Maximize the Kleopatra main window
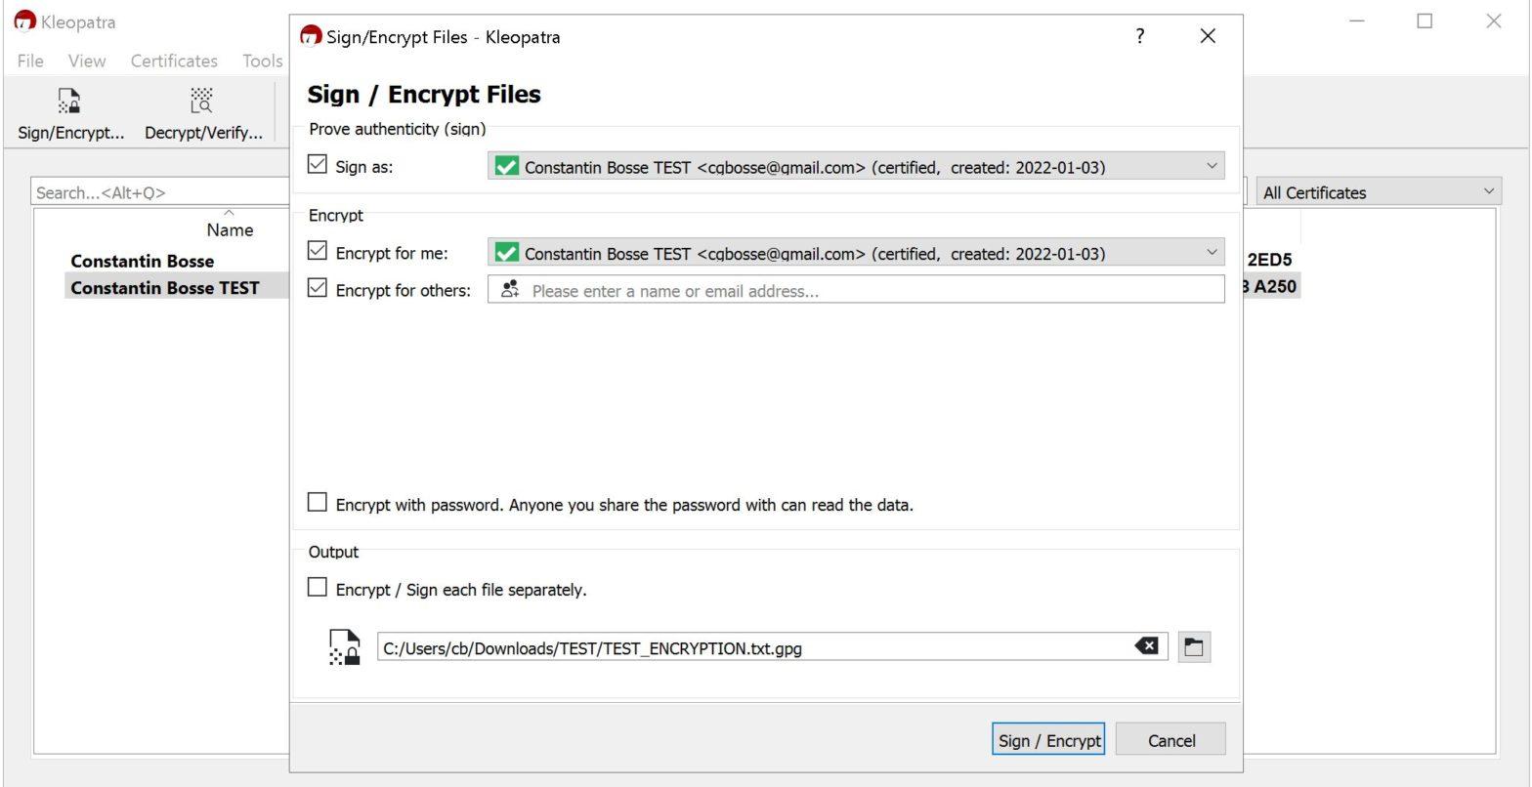 1425,21
